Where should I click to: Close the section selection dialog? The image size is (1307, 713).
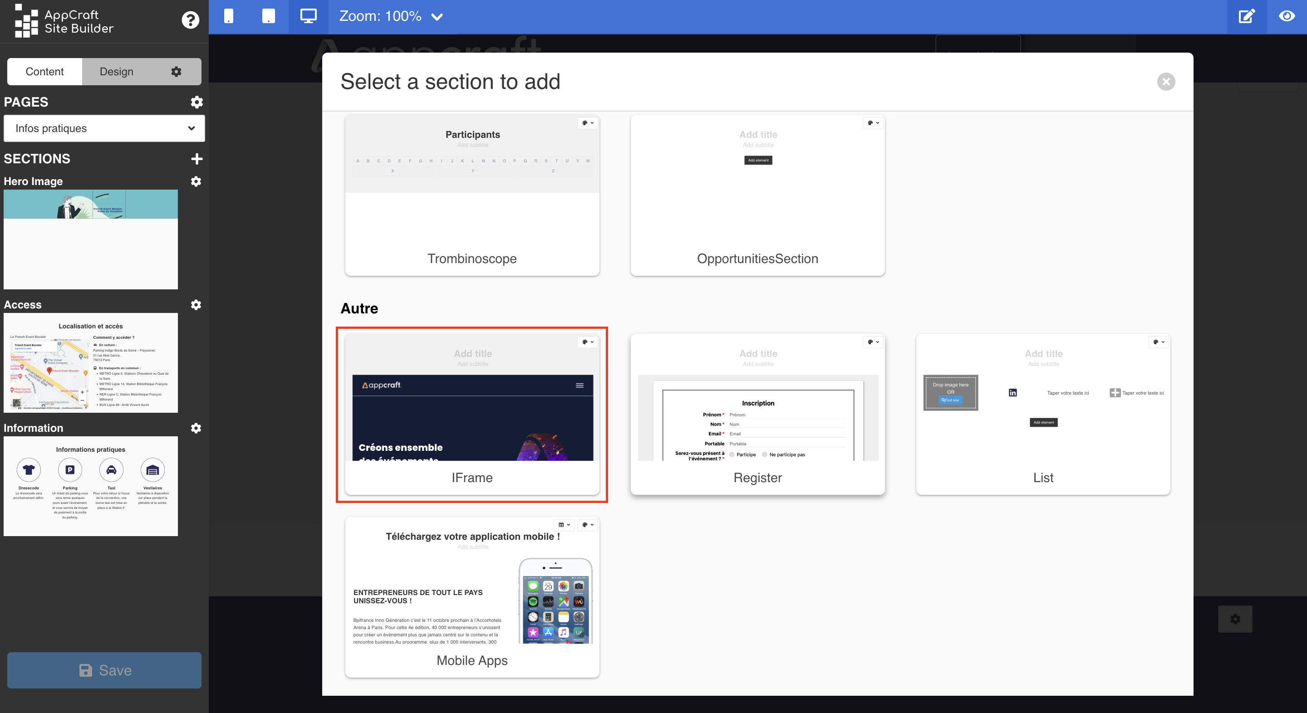click(x=1165, y=82)
